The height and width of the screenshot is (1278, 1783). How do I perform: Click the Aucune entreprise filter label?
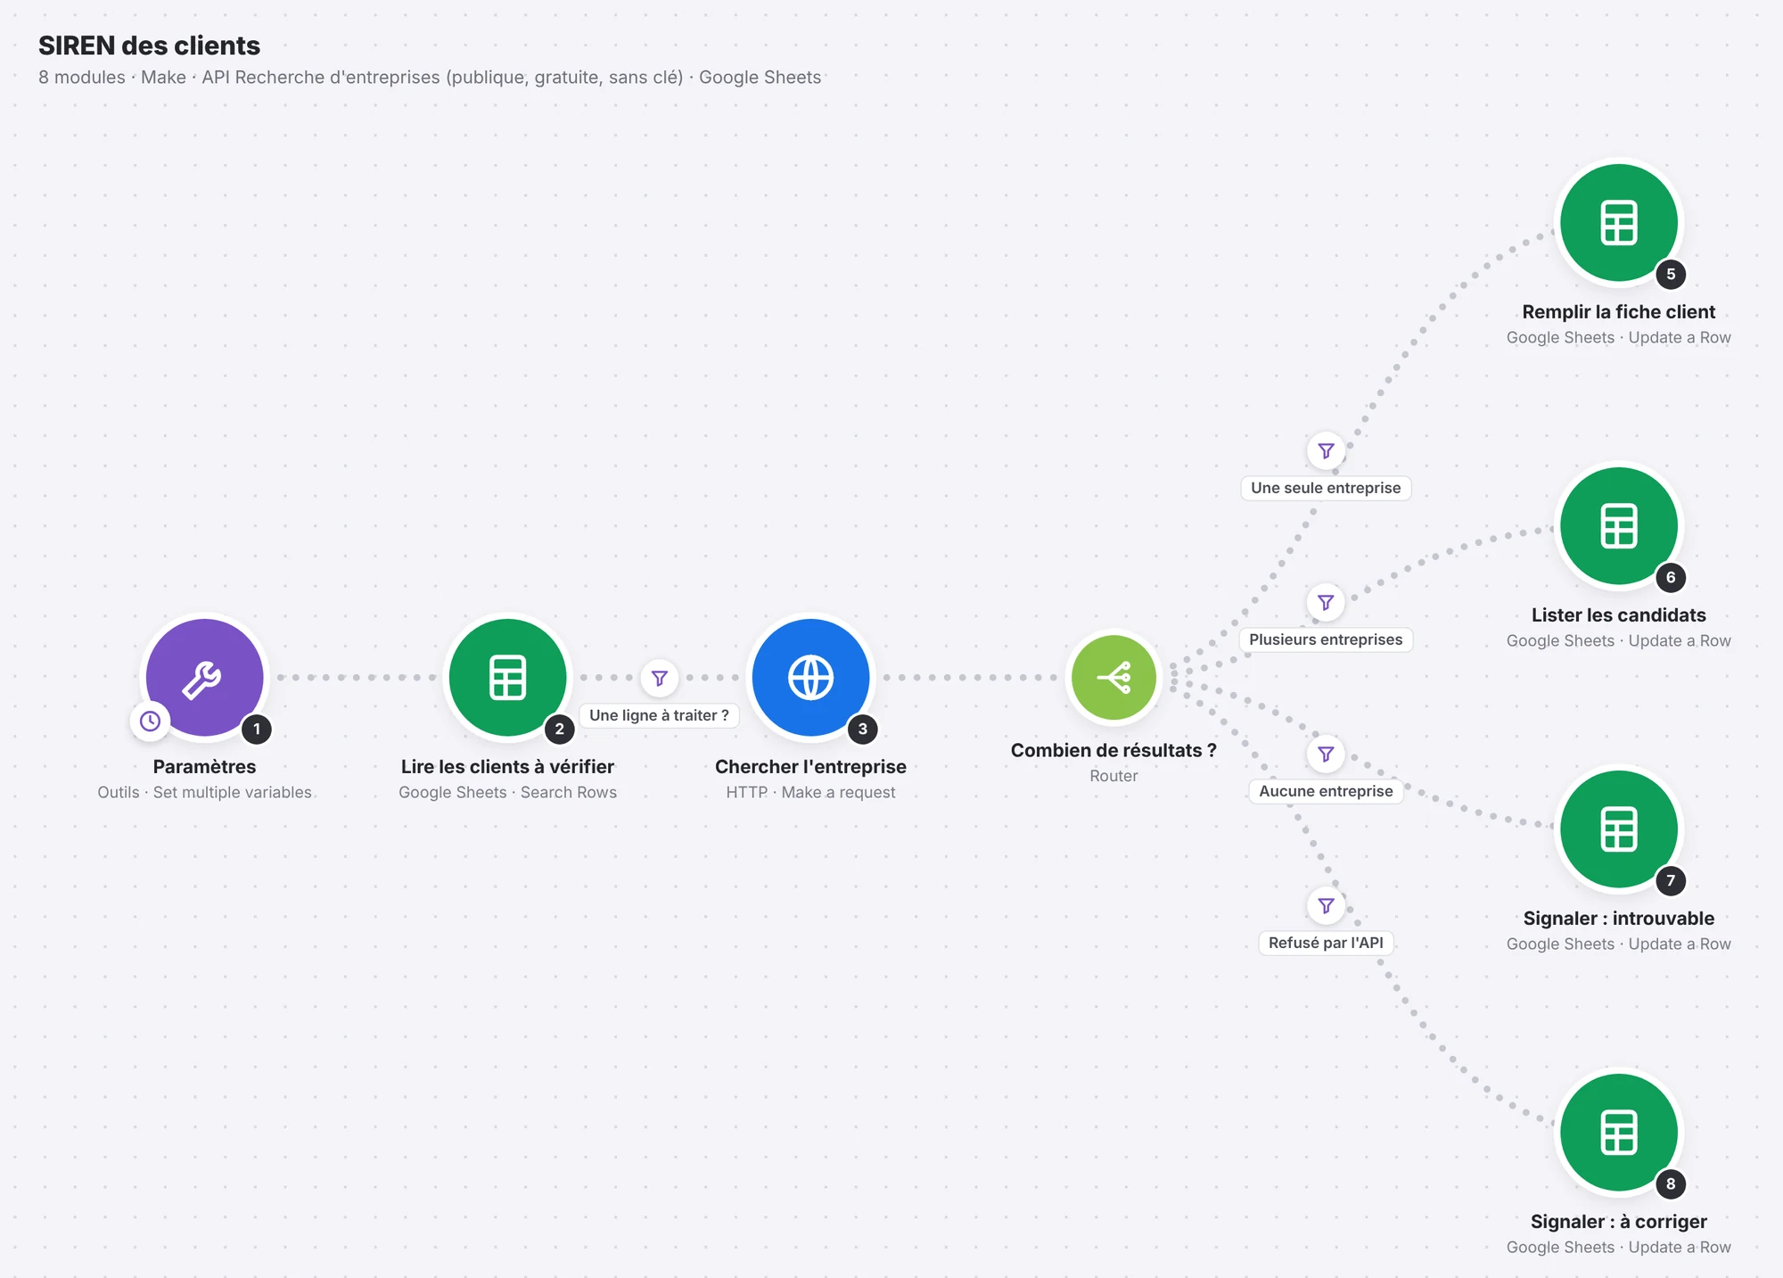pyautogui.click(x=1326, y=791)
